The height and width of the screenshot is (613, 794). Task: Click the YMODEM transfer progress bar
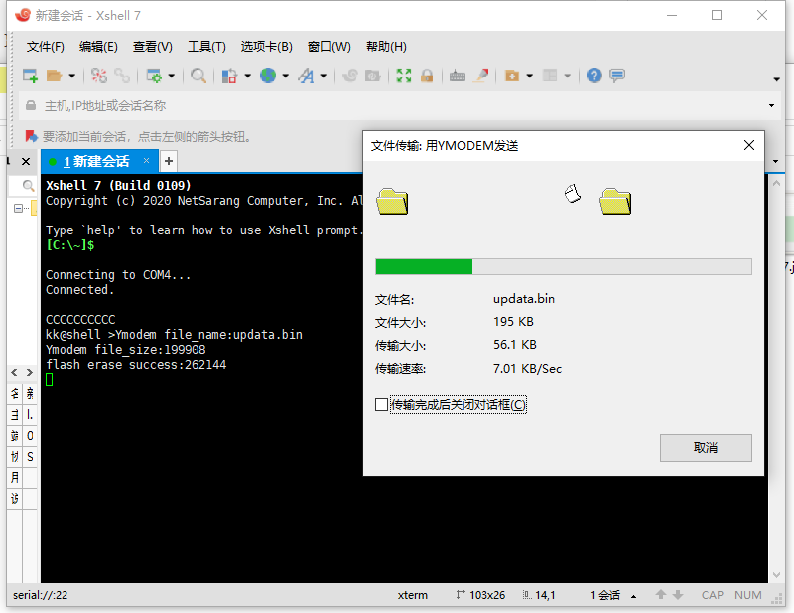tap(563, 266)
